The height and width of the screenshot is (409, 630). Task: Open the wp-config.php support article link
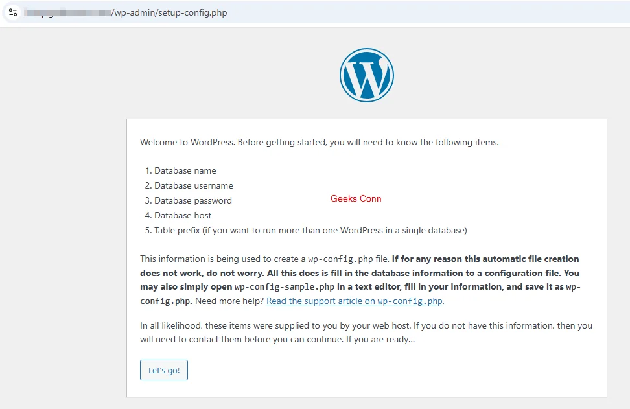[354, 301]
